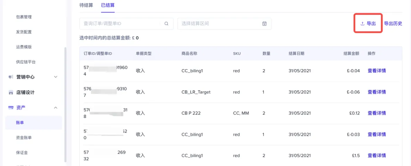Click the £-0.04 amount cell
Image resolution: width=411 pixels, height=166 pixels.
(x=353, y=71)
